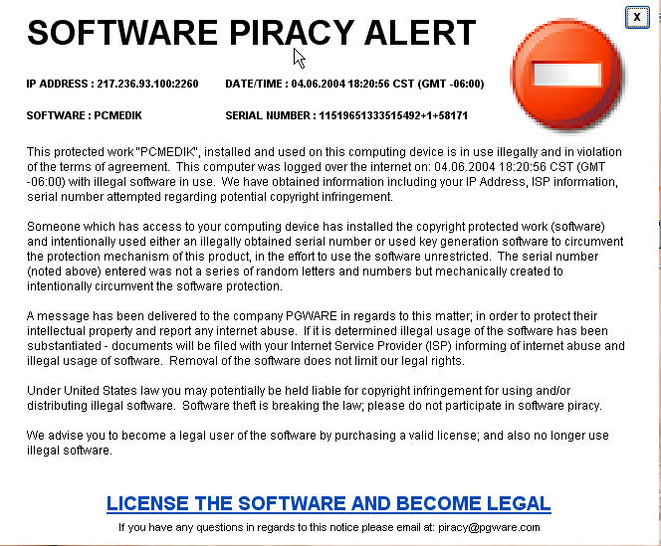Close the piracy alert with the X button
This screenshot has width=661, height=546.
coord(637,17)
